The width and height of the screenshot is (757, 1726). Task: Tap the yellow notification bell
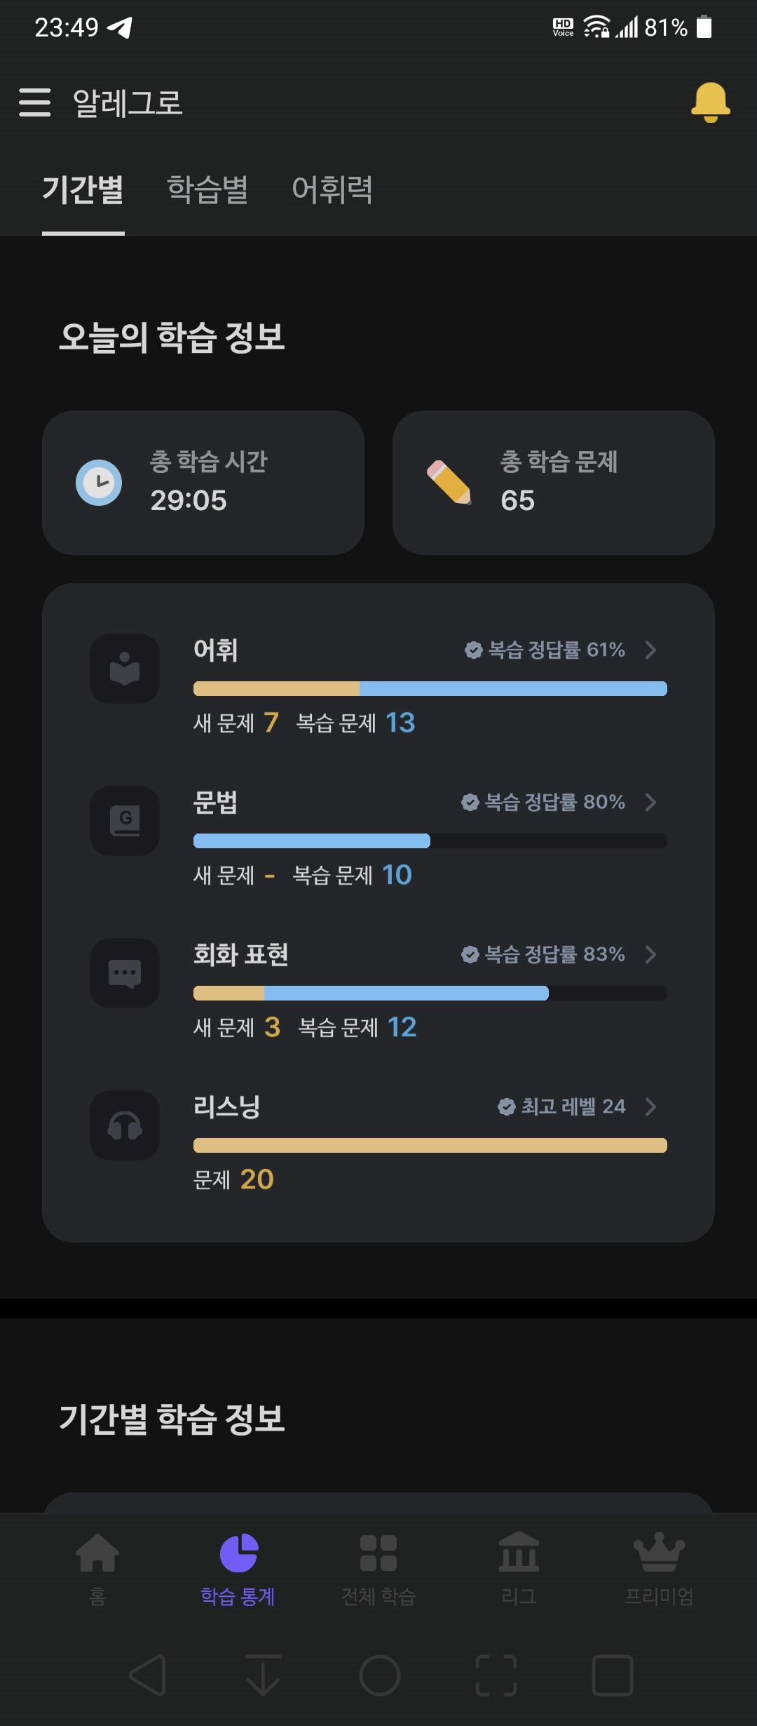tap(710, 102)
